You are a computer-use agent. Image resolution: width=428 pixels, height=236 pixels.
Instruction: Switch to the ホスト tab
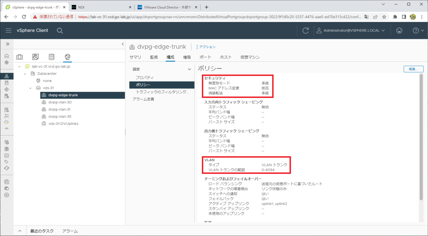click(x=226, y=57)
